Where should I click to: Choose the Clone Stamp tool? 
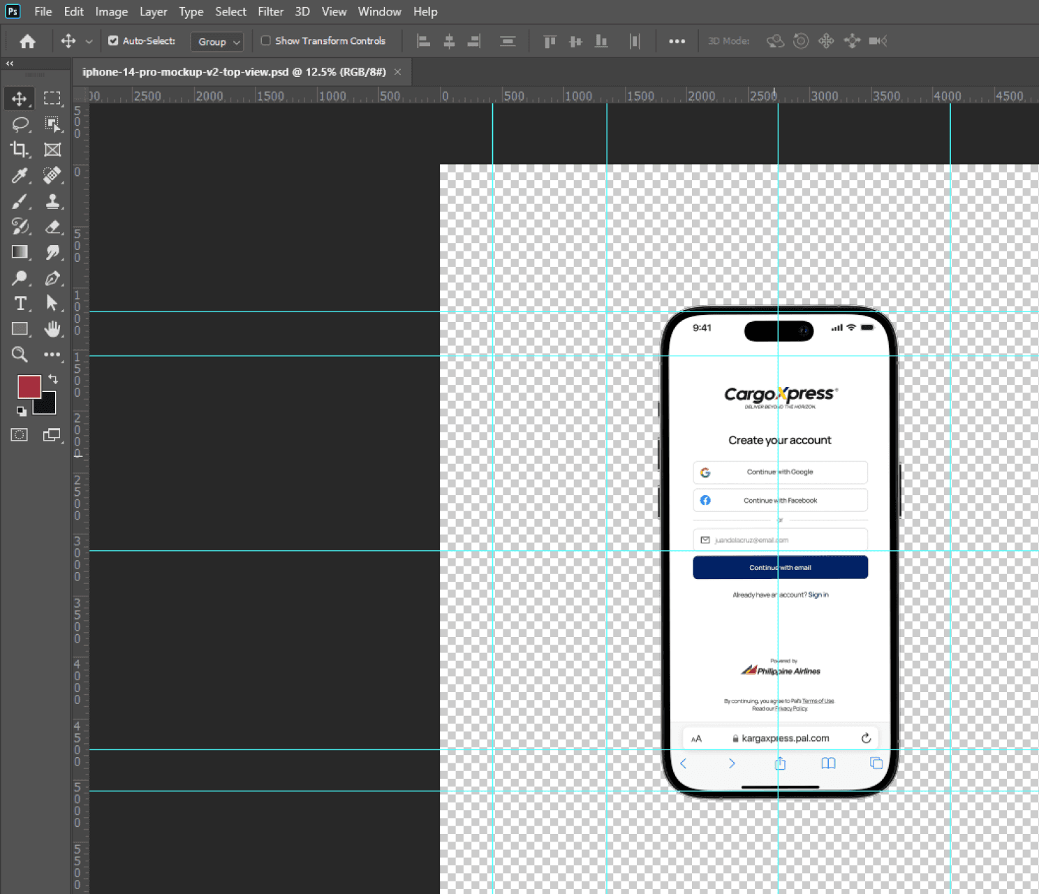point(52,202)
